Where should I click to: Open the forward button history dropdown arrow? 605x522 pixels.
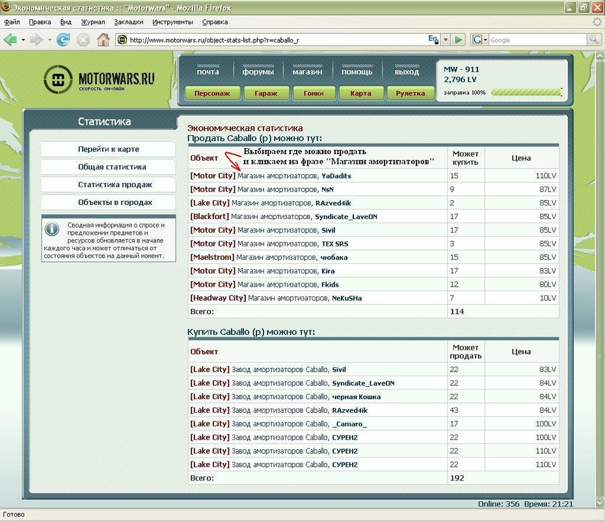click(49, 40)
